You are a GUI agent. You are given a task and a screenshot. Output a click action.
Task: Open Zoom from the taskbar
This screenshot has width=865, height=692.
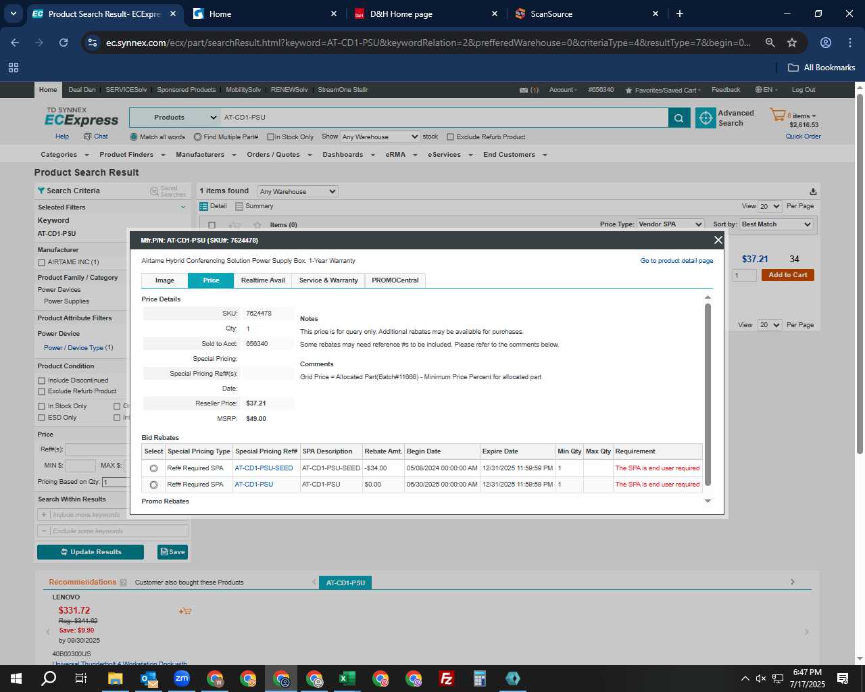click(x=182, y=678)
